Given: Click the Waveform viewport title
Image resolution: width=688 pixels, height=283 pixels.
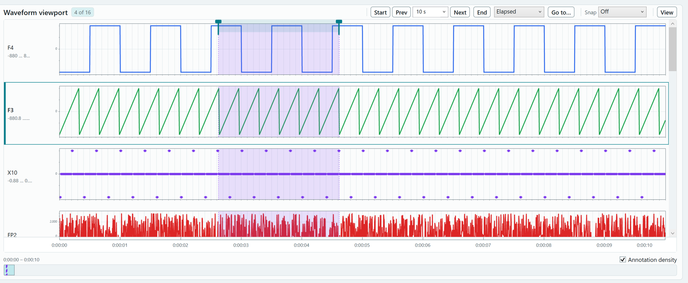Looking at the screenshot, I should click(35, 13).
